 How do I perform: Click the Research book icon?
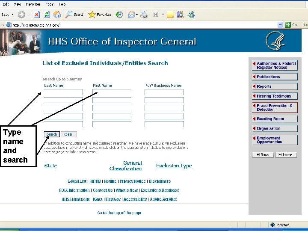(x=181, y=15)
